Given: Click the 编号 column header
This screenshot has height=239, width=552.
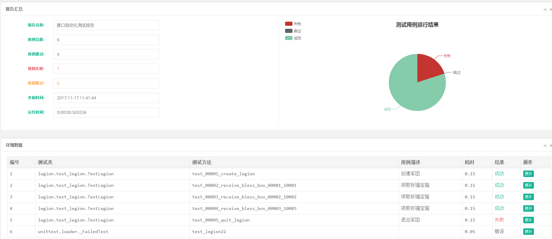Looking at the screenshot, I should tap(21, 162).
